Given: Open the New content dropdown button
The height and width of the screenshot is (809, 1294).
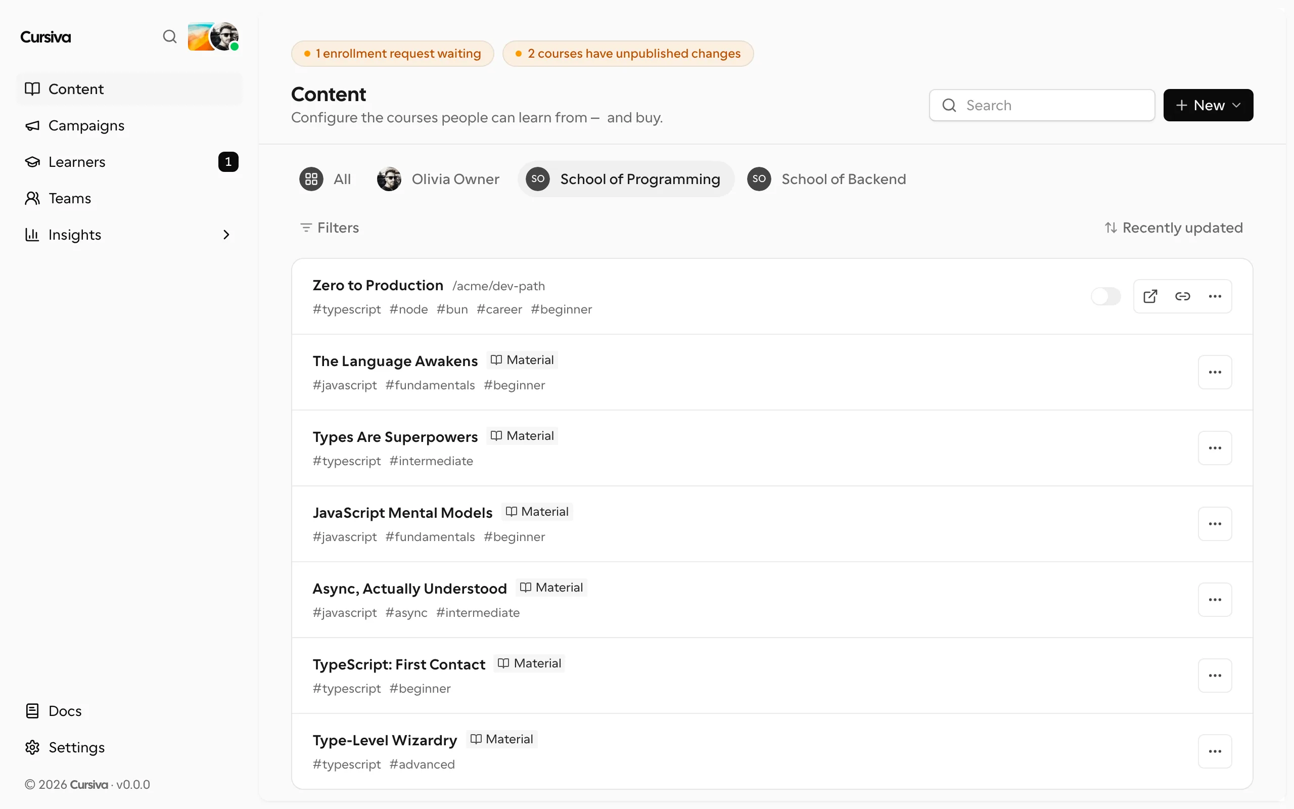Looking at the screenshot, I should [1208, 105].
